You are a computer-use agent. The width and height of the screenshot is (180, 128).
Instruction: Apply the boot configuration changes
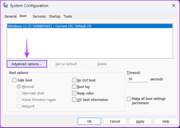(x=140, y=121)
